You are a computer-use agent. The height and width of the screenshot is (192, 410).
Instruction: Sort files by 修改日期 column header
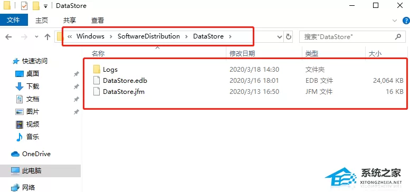[x=242, y=54]
